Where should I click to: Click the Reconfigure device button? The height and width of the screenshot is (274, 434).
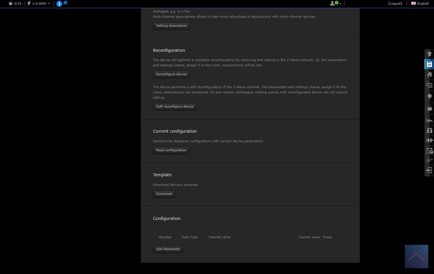[x=171, y=74]
